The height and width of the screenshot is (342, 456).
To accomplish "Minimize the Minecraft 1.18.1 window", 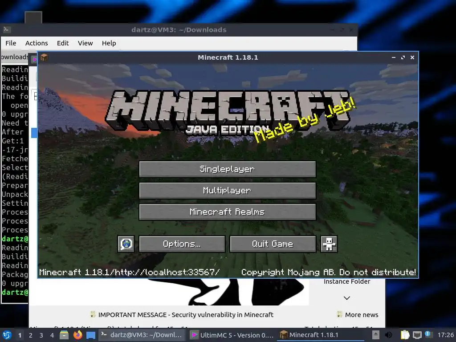I will click(x=394, y=57).
